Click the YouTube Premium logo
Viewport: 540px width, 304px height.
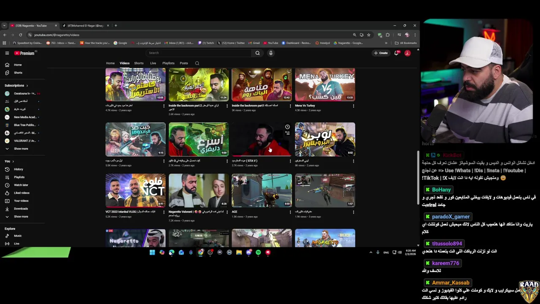tap(24, 53)
